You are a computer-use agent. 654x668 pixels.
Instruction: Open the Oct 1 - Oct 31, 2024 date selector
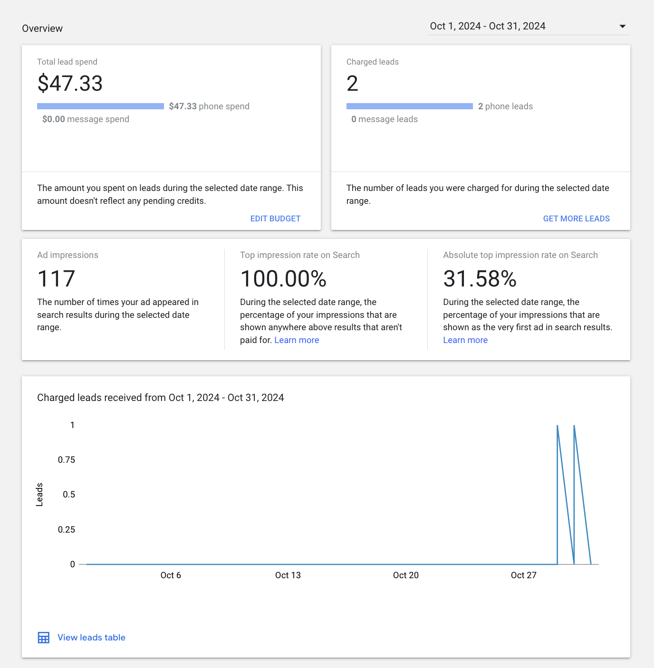click(x=487, y=27)
